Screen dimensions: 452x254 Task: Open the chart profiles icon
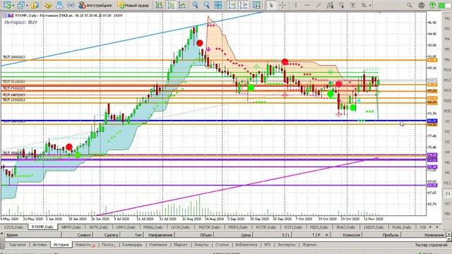pyautogui.click(x=20, y=5)
